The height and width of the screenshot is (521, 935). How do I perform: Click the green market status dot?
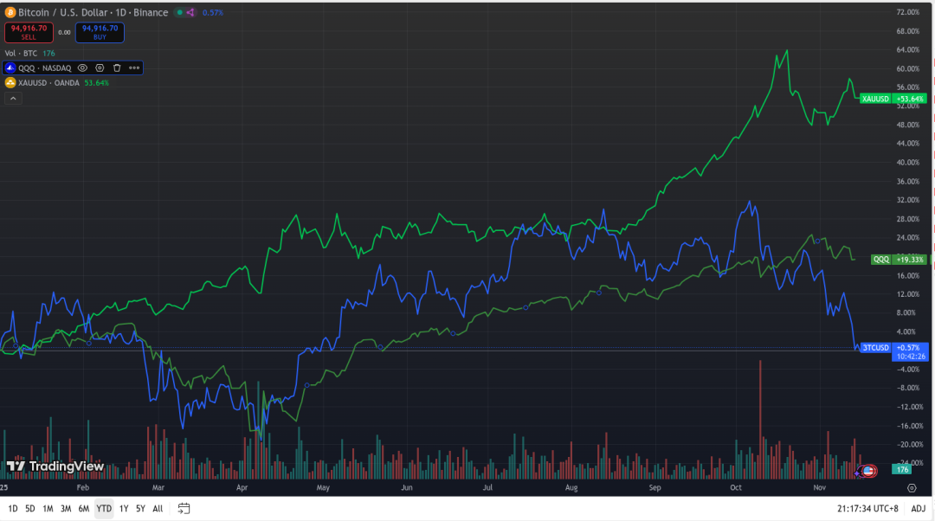pos(179,12)
